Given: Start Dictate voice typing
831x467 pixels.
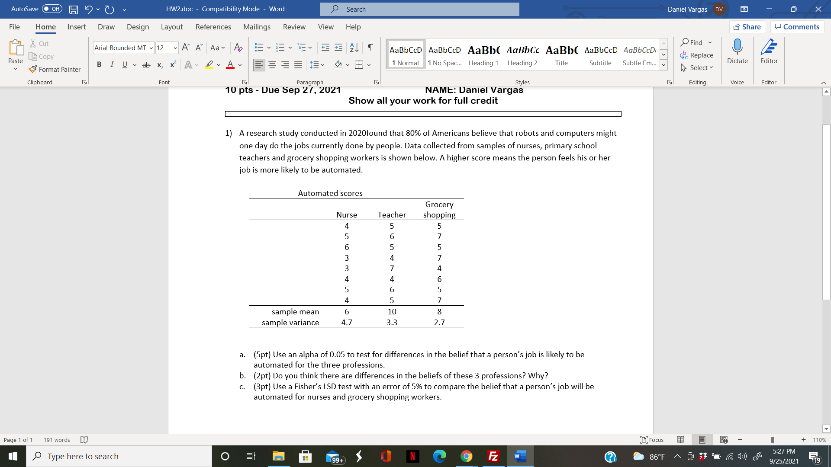Looking at the screenshot, I should 737,52.
